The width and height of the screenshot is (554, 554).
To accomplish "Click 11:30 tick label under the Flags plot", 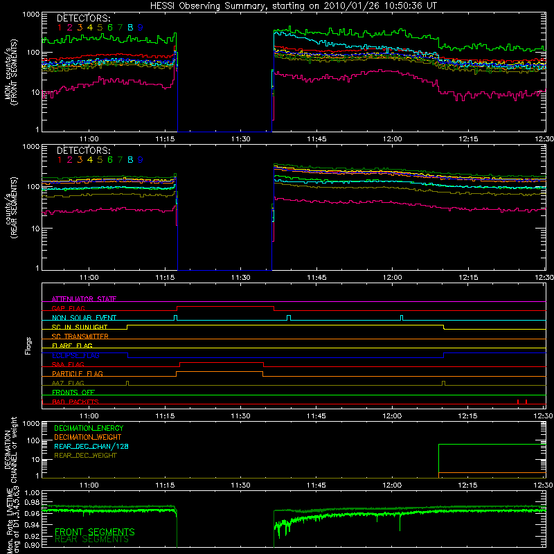I will coord(240,416).
